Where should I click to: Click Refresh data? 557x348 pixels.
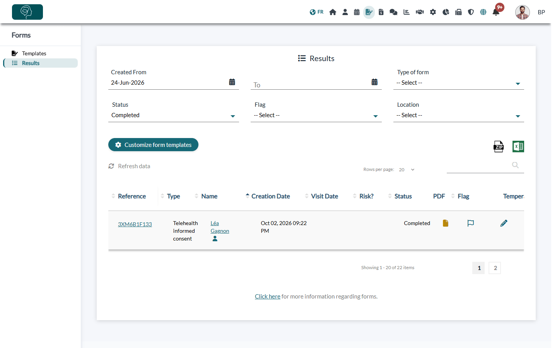[x=129, y=166]
